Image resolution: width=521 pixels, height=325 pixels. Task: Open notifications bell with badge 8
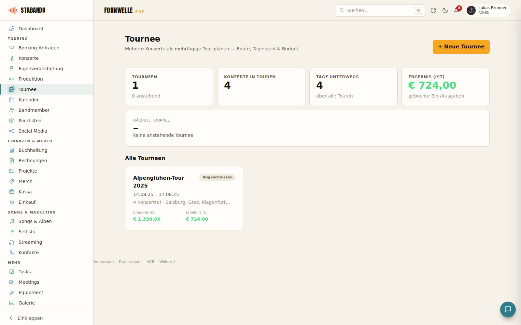point(457,10)
